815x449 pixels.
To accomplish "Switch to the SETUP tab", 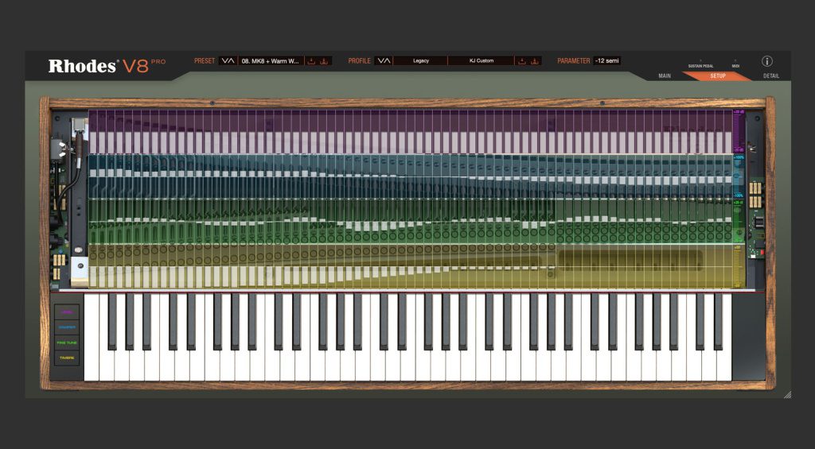I will (x=718, y=75).
